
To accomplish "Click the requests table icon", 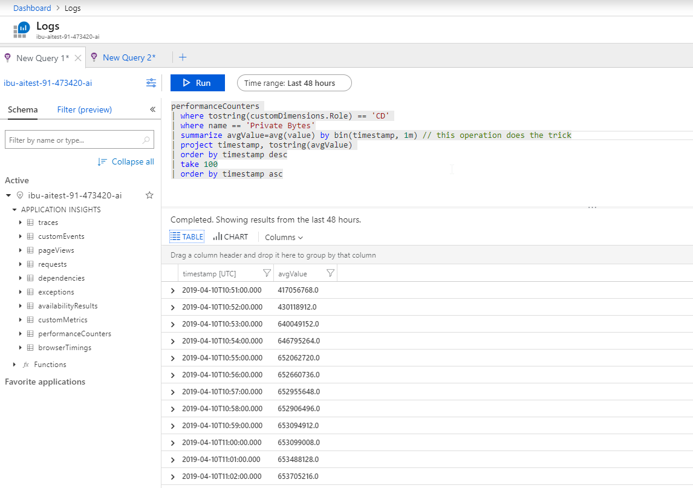I will 30,264.
